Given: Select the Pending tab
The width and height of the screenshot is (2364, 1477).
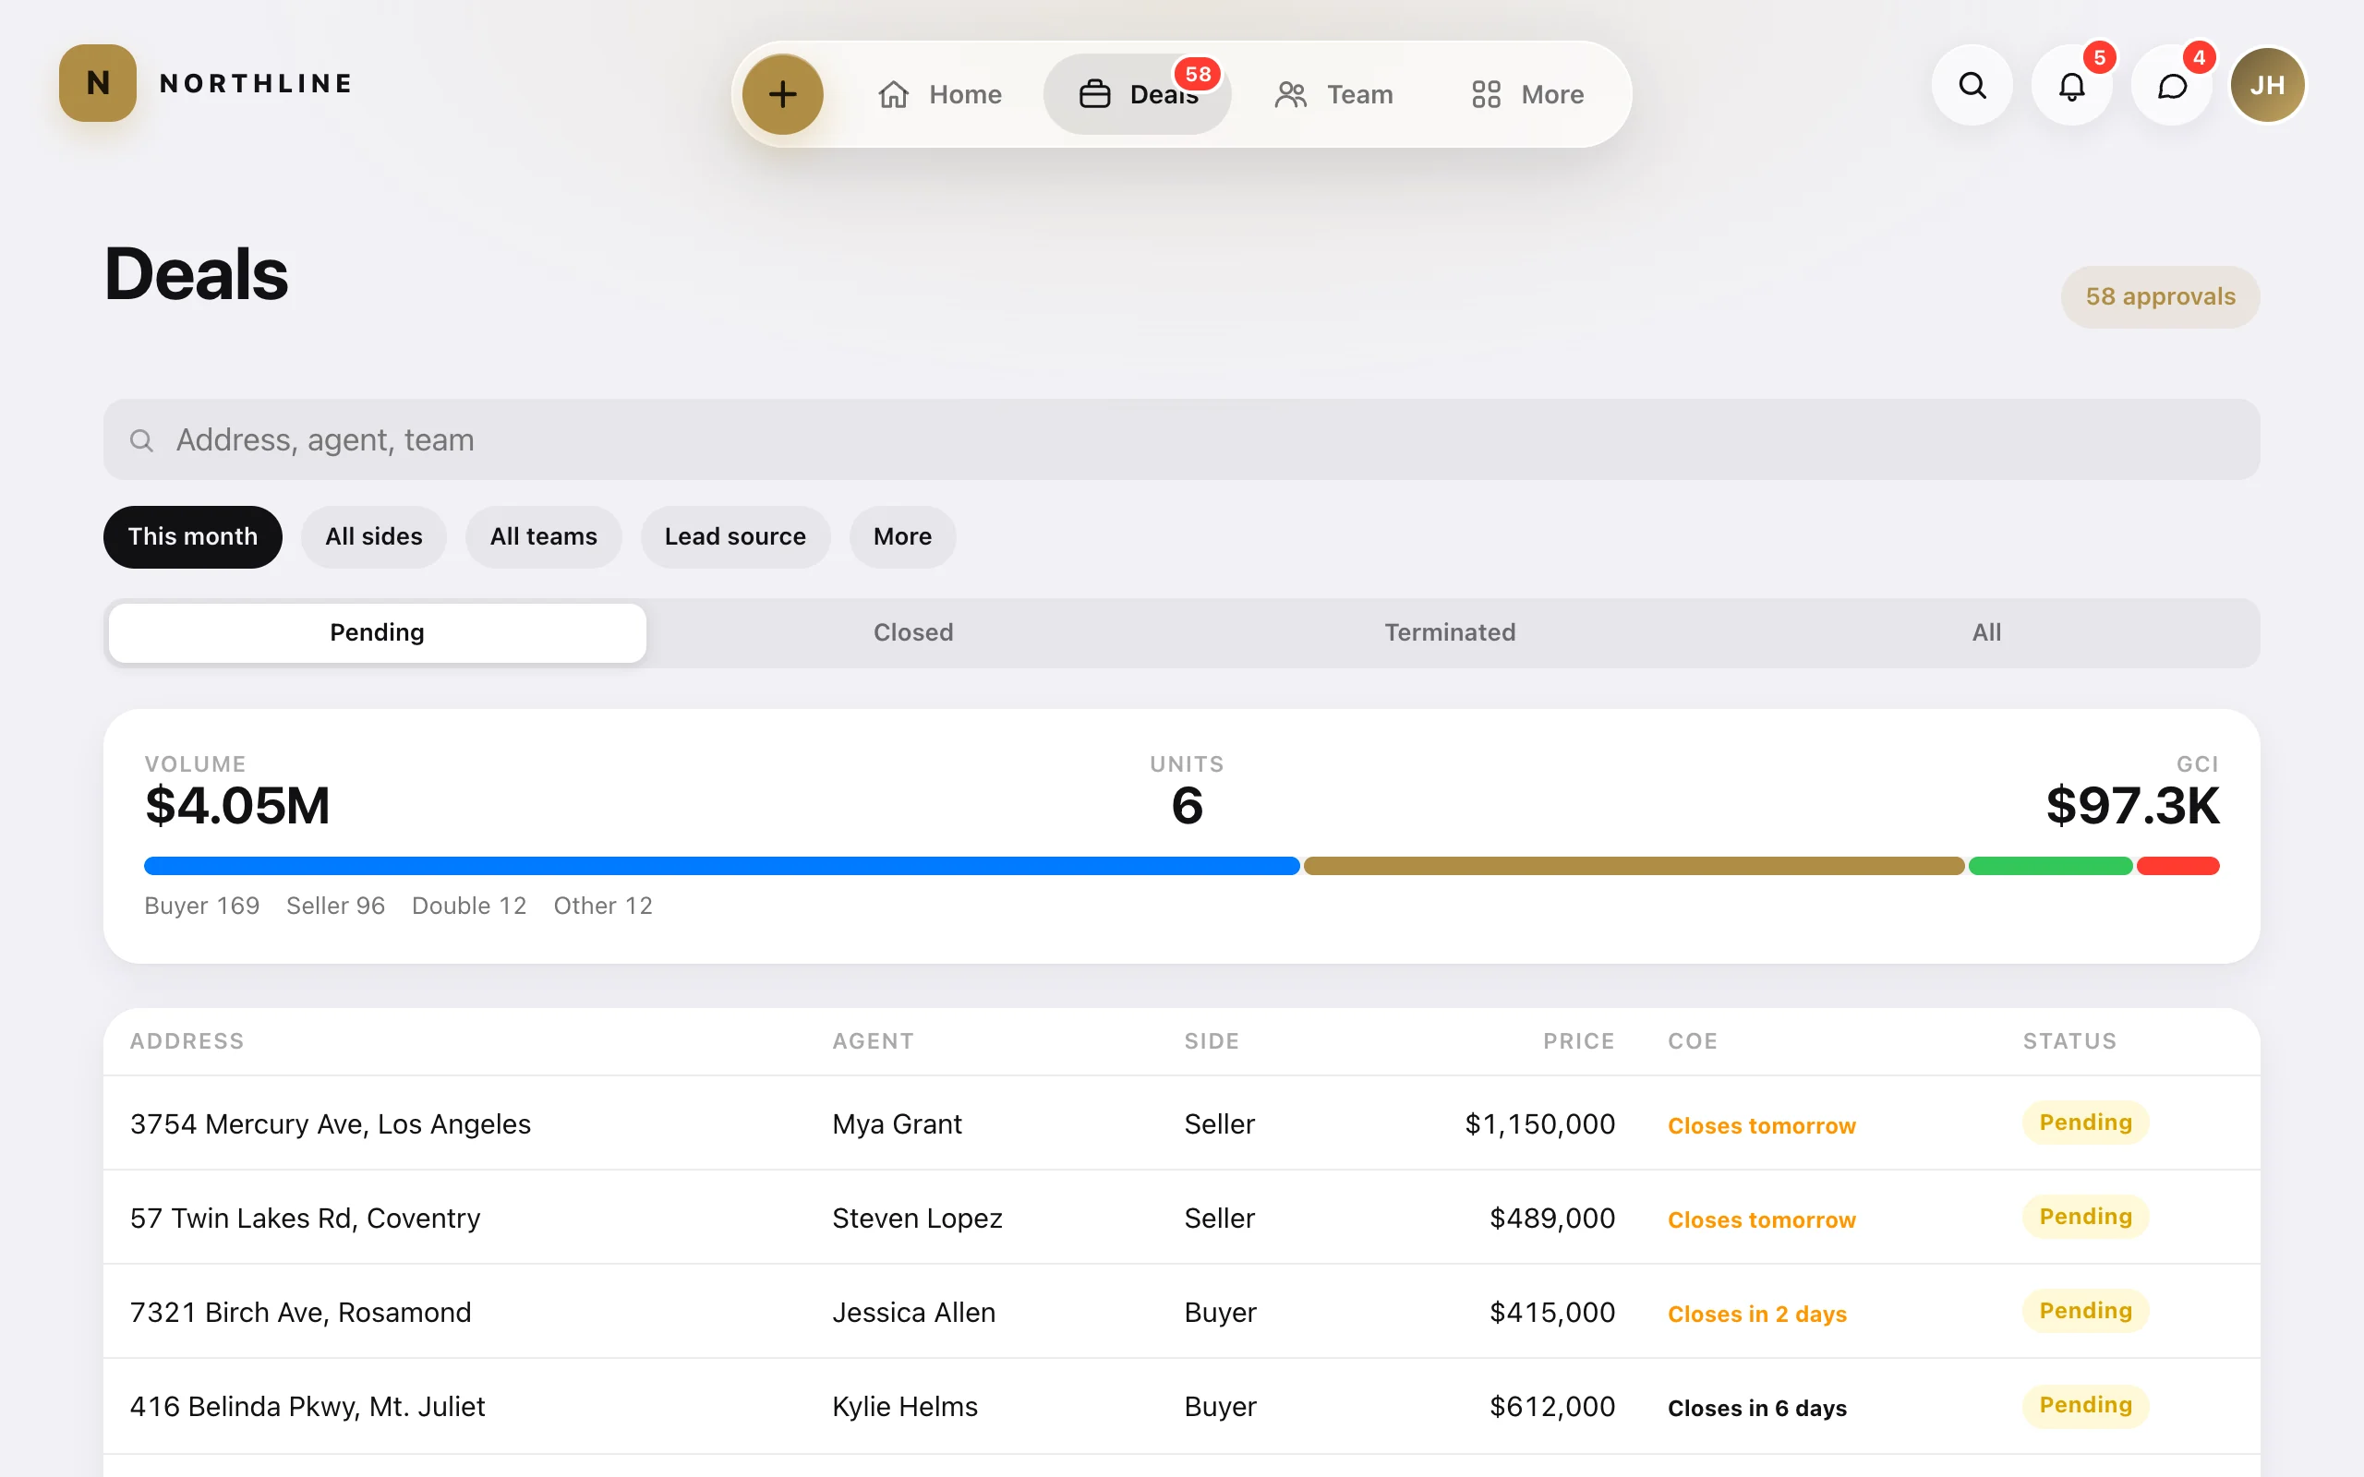Looking at the screenshot, I should click(377, 632).
